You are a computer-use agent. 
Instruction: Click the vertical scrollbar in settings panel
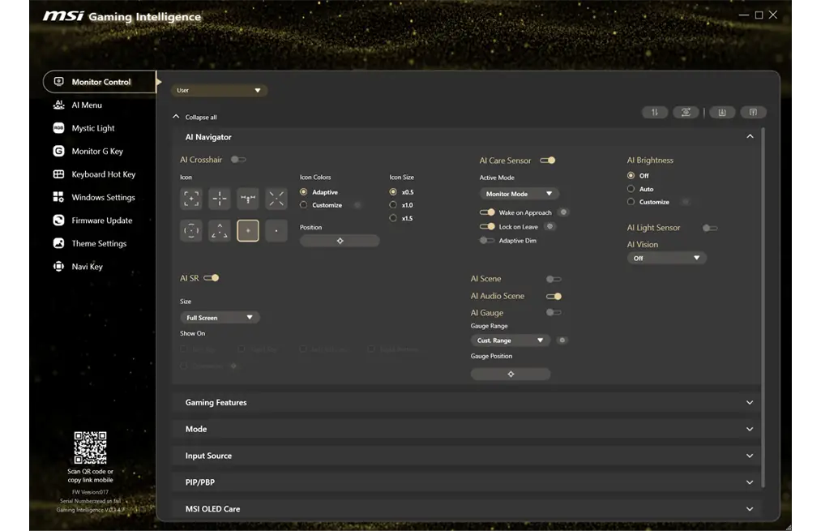[x=763, y=308]
